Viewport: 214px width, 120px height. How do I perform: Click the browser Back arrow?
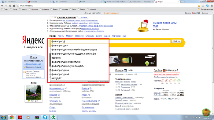(x=2, y=6)
